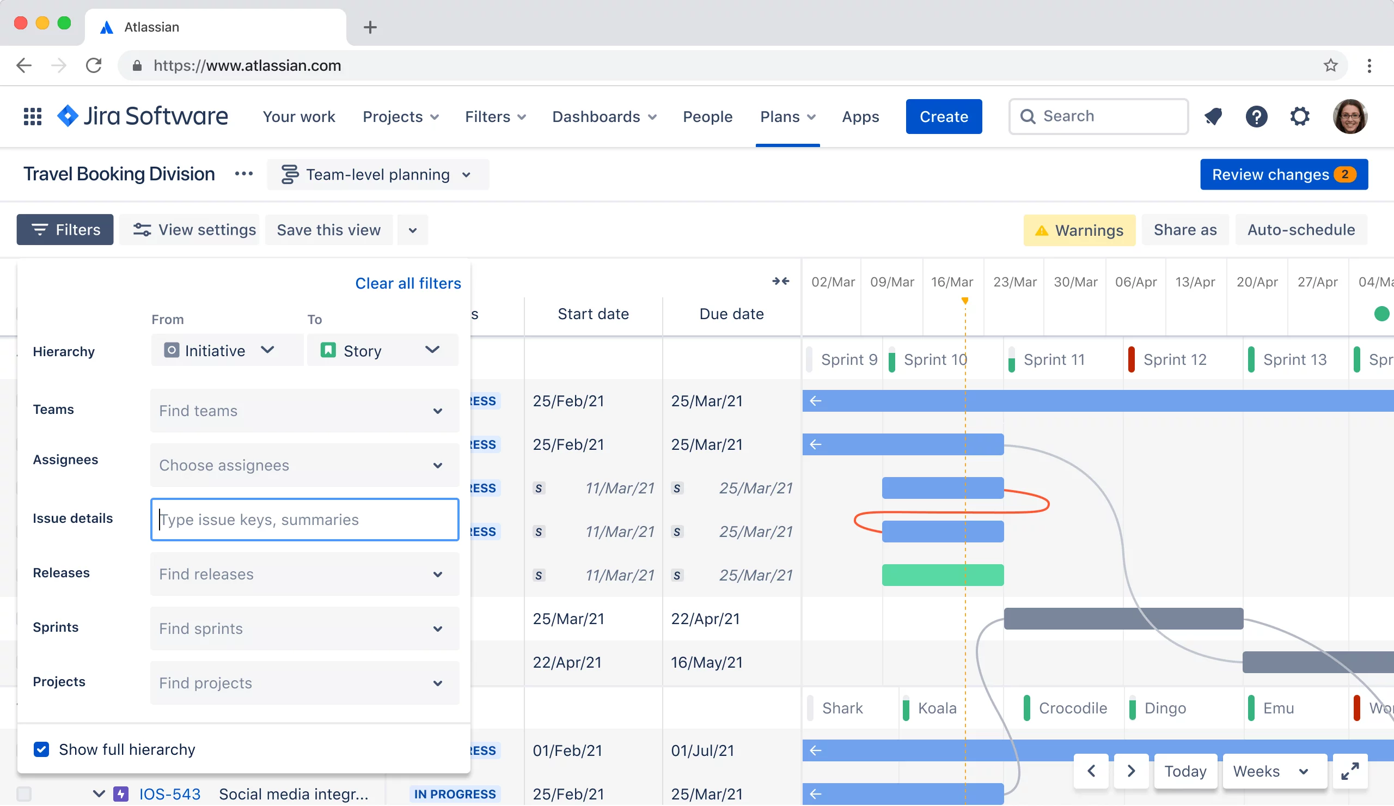
Task: Click Clear all filters link
Action: 408,283
